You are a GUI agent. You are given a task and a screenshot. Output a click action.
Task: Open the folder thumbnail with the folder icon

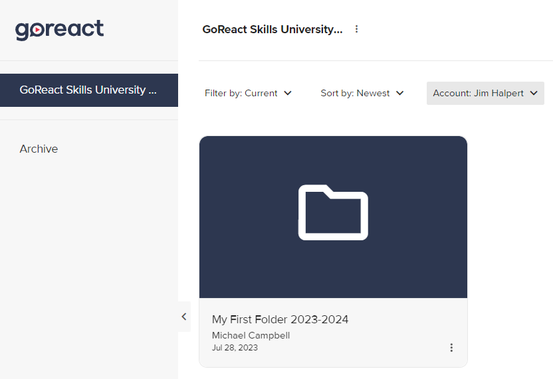coord(333,217)
